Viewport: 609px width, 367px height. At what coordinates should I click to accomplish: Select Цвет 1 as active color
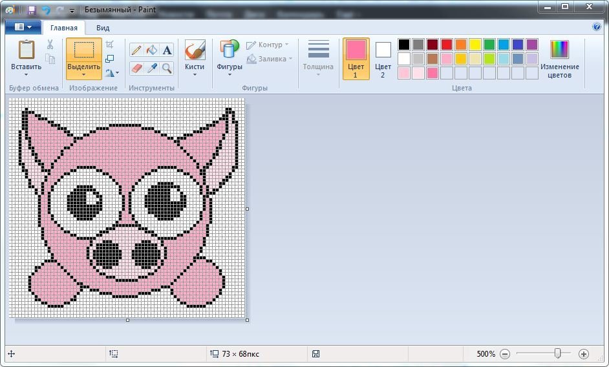click(x=356, y=58)
